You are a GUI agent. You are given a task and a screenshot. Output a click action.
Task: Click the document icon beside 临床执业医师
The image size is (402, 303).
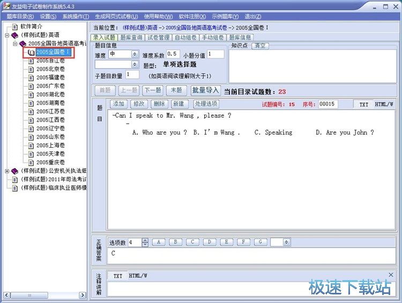pos(15,188)
